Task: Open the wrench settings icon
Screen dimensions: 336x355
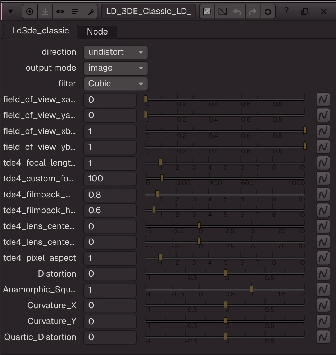Action: coord(91,12)
